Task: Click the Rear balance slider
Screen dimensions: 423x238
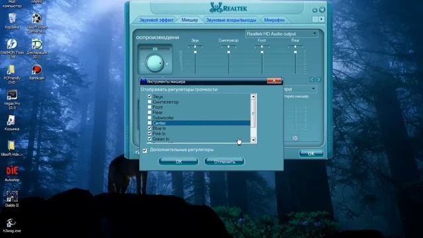Action: pyautogui.click(x=295, y=47)
